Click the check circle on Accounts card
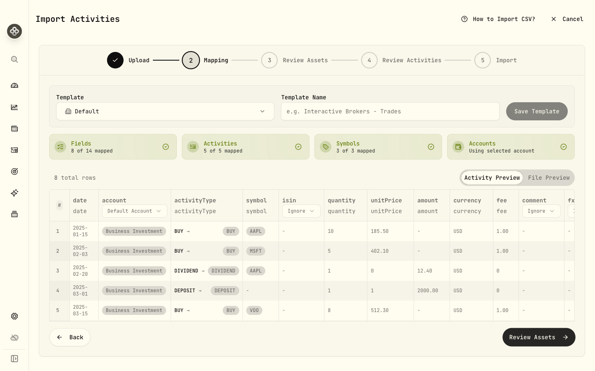The image size is (595, 371). 564,147
